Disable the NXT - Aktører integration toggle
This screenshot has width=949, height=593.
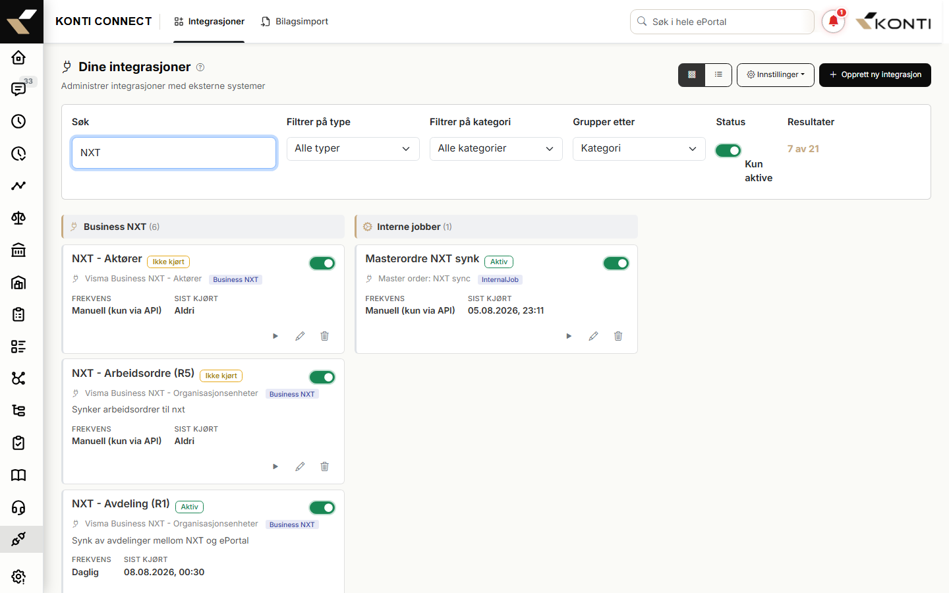322,264
